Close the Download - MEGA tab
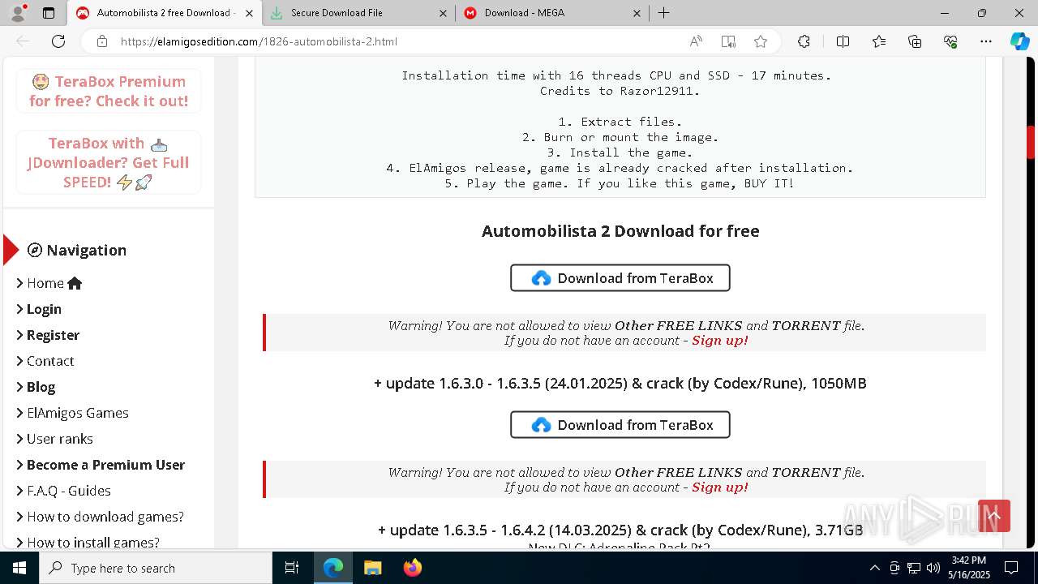This screenshot has height=584, width=1038. point(637,13)
